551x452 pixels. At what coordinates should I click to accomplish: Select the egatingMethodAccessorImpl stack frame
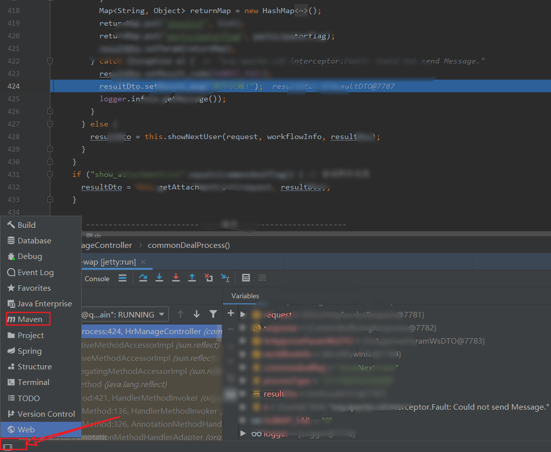pos(152,371)
